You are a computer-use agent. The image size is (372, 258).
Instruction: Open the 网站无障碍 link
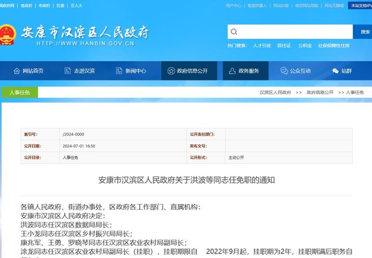334,6
